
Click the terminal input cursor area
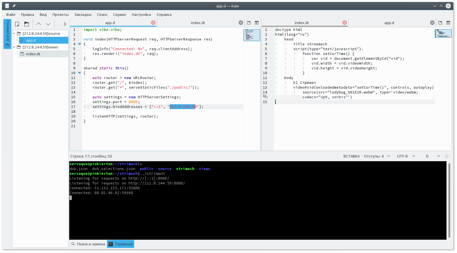point(71,198)
